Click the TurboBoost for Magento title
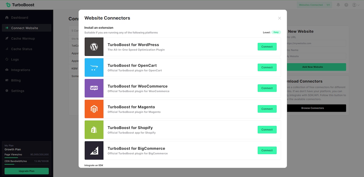Viewport: 364px width, 177px height. [x=131, y=107]
